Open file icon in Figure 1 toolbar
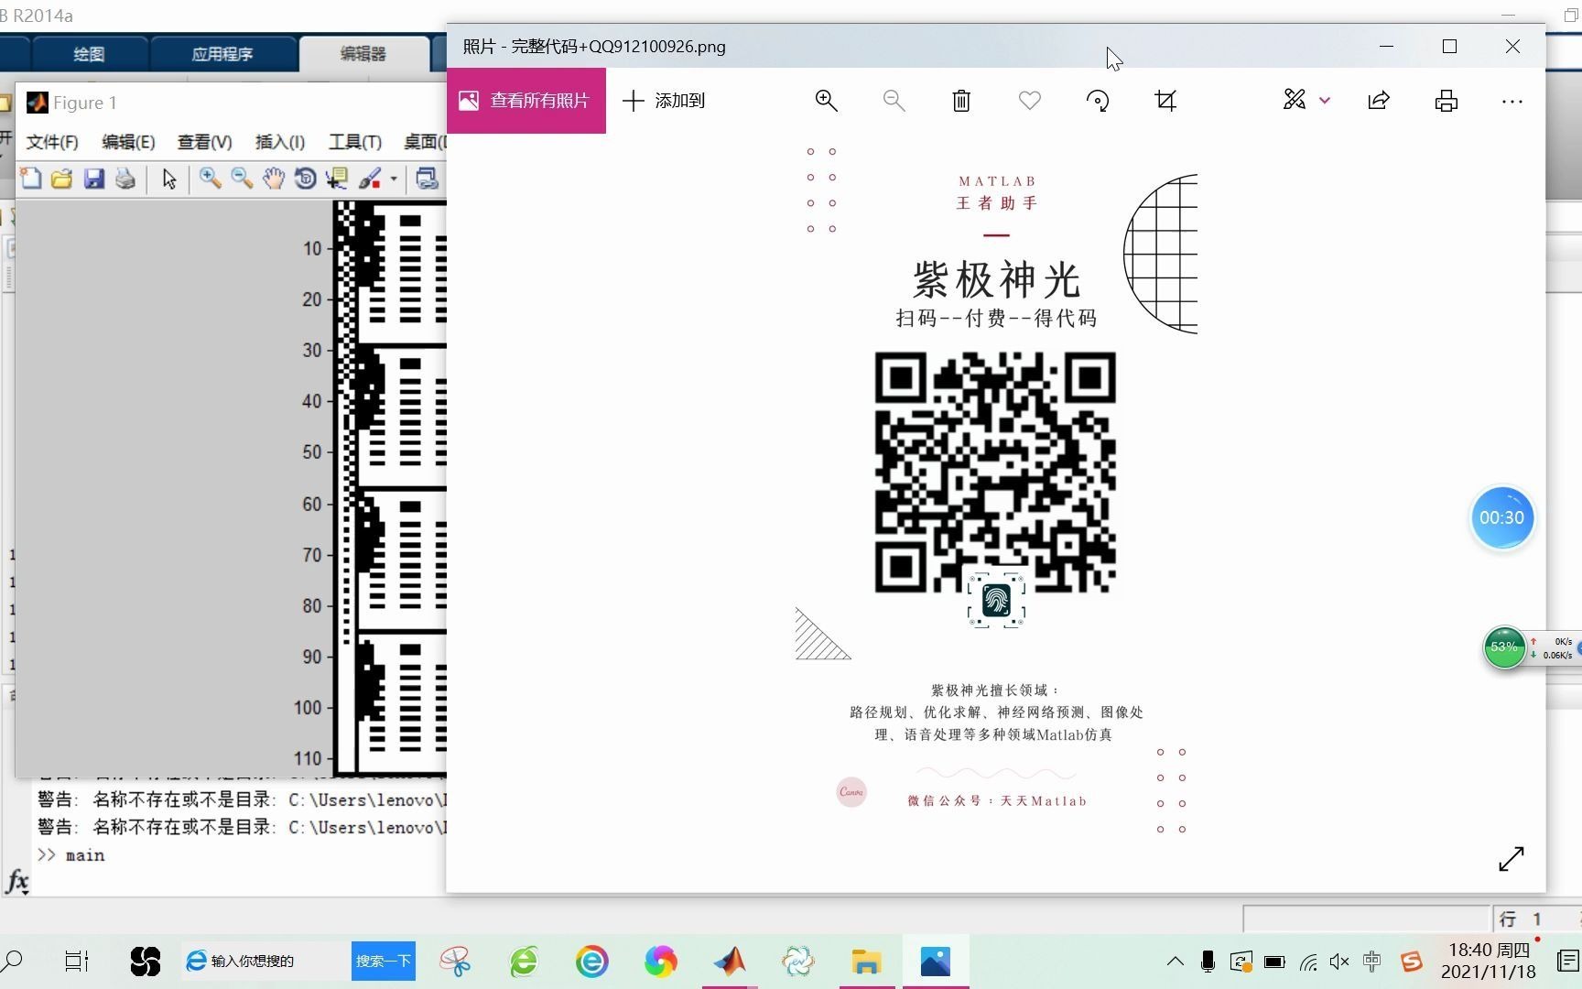Image resolution: width=1582 pixels, height=989 pixels. (x=62, y=179)
